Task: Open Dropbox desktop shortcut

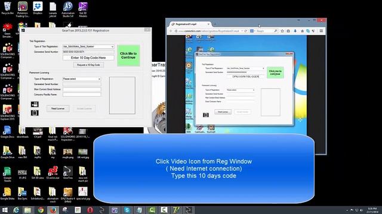Action: pyautogui.click(x=38, y=8)
